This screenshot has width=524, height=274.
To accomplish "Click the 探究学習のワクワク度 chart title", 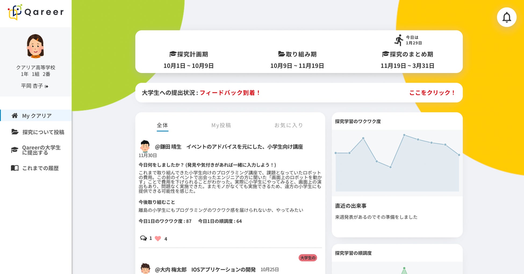I will coord(358,122).
